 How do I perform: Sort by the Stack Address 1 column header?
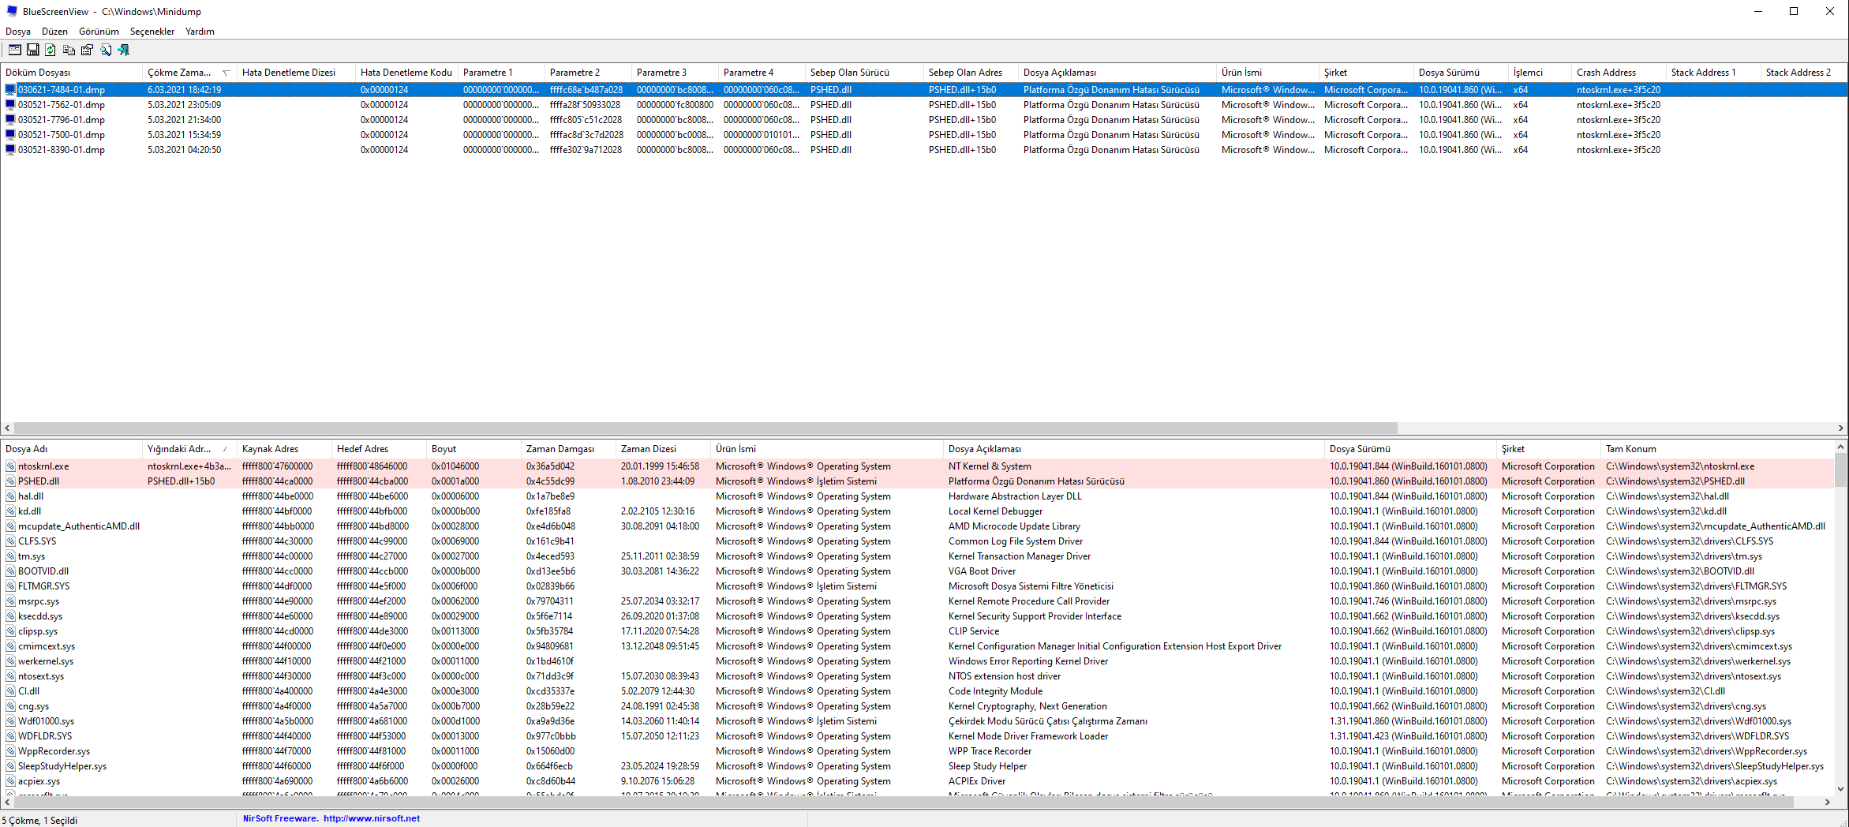point(1713,73)
